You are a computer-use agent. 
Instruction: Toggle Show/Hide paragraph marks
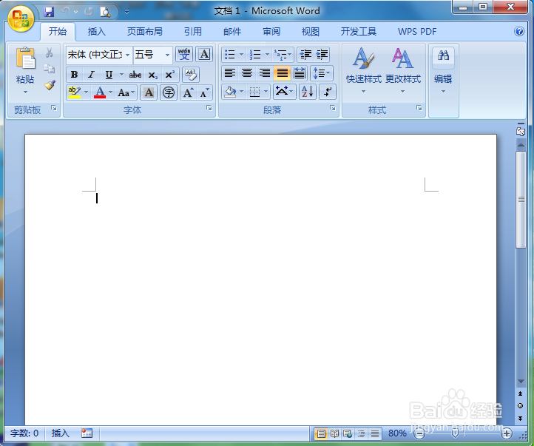328,92
